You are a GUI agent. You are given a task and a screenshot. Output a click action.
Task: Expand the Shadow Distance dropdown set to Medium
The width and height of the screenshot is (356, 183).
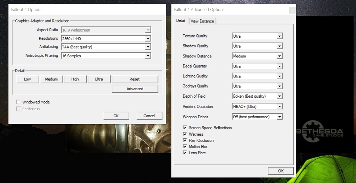(x=257, y=56)
